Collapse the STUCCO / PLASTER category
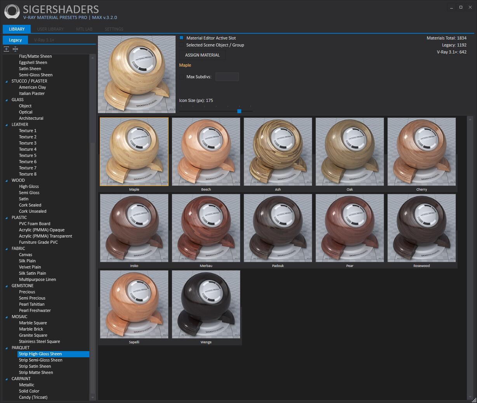The height and width of the screenshot is (403, 477). pos(7,81)
